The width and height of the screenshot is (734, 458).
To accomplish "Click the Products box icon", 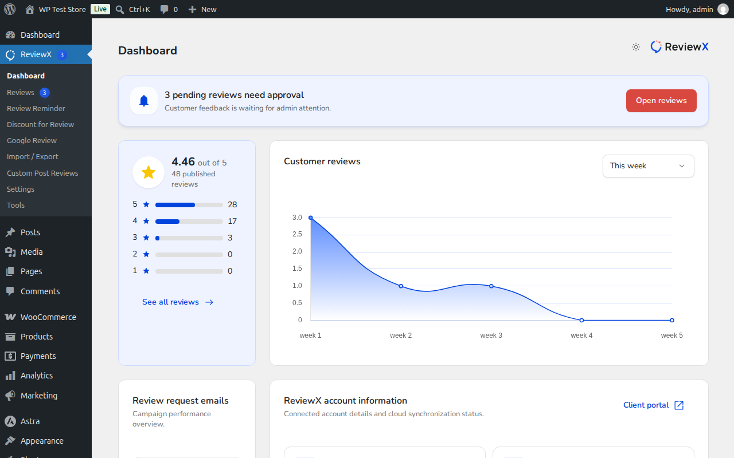I will click(10, 337).
